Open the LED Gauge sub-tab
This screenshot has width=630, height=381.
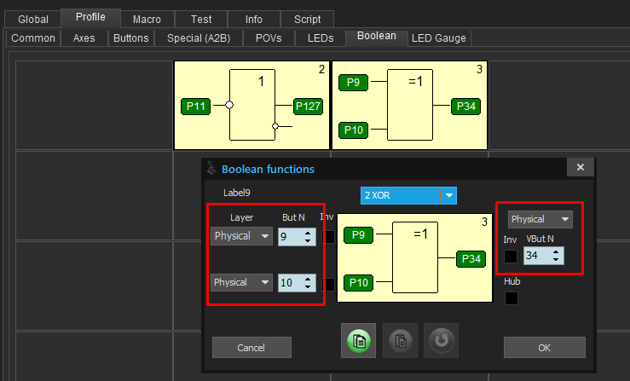[439, 38]
